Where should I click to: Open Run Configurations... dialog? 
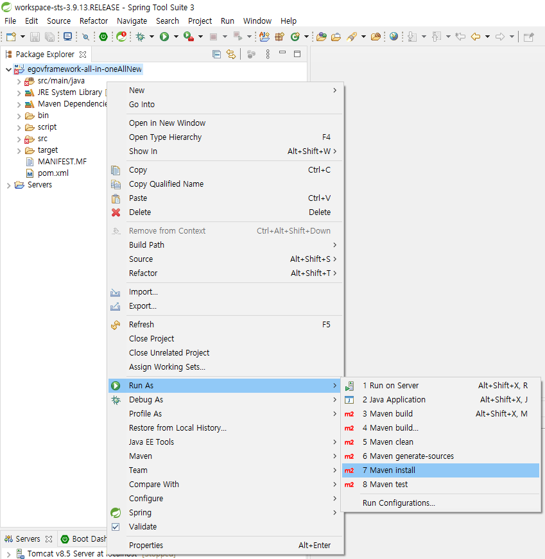[x=399, y=503]
